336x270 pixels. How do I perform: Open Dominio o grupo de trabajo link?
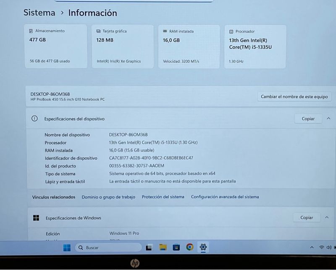108,197
